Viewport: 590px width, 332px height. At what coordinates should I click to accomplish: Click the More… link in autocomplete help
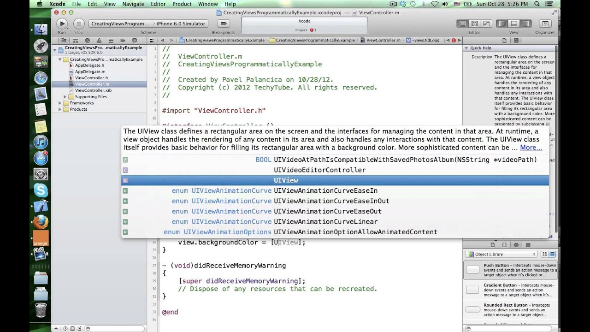531,148
